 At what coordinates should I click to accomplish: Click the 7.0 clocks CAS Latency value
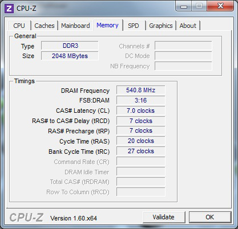(x=141, y=111)
